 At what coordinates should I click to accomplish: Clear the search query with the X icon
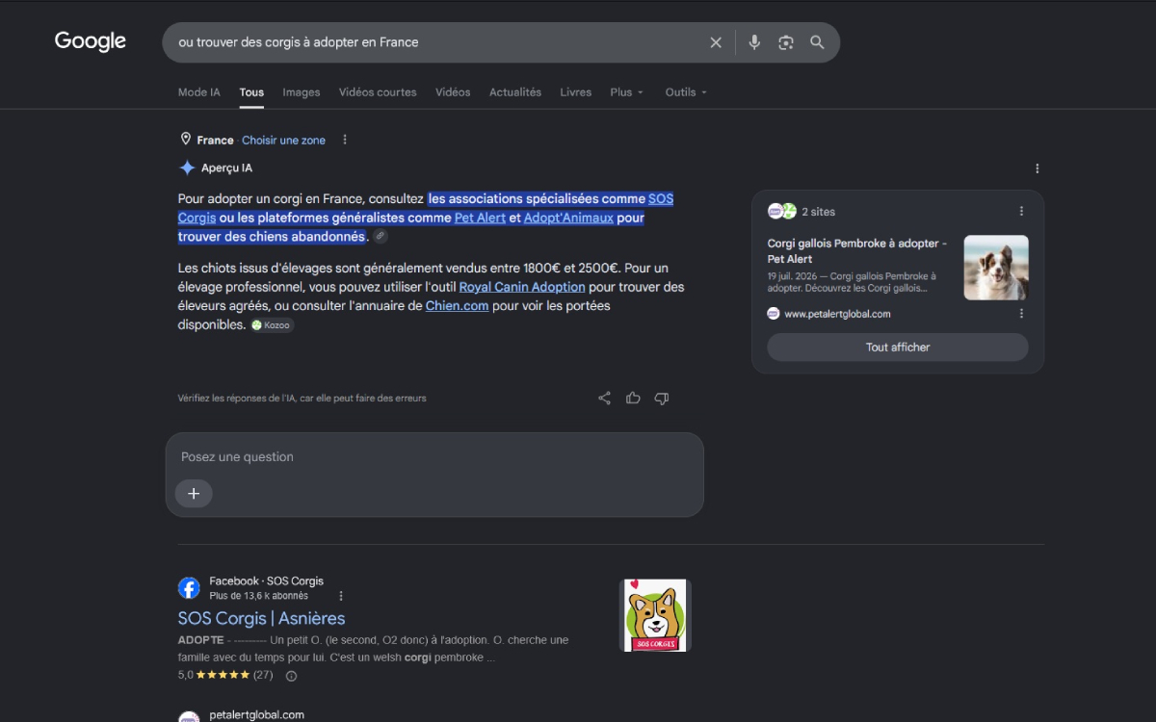click(716, 42)
